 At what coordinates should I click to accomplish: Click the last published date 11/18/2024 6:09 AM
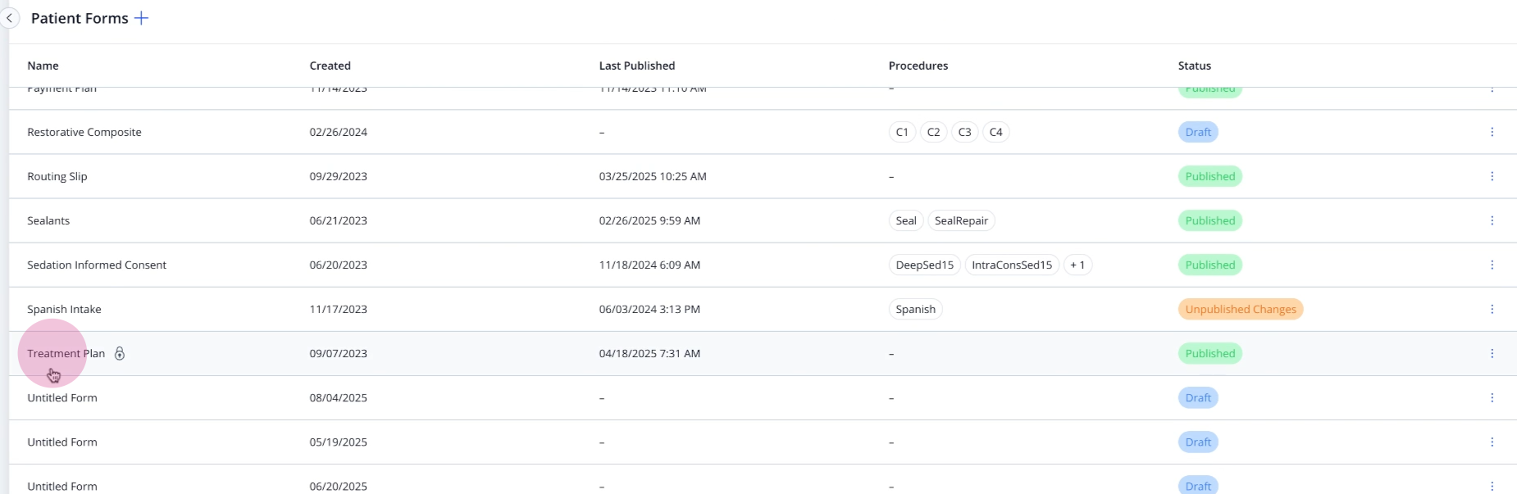point(649,265)
